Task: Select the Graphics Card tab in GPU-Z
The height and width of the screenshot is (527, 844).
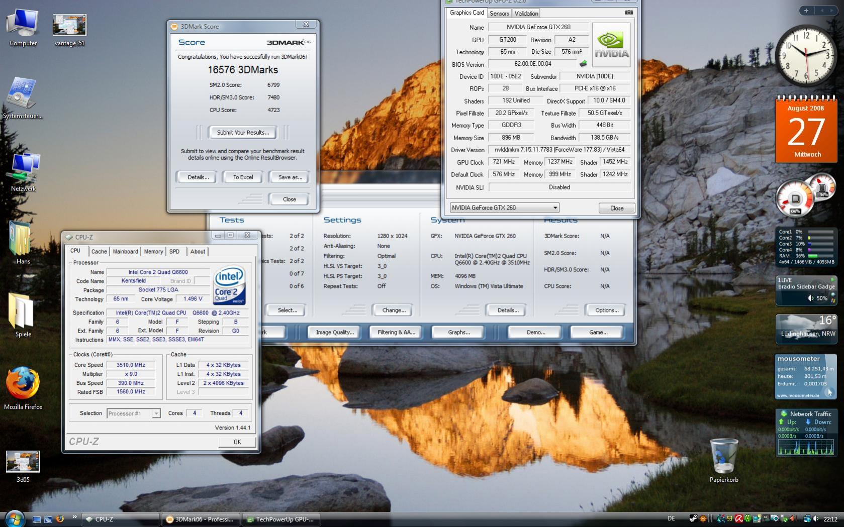Action: click(467, 13)
